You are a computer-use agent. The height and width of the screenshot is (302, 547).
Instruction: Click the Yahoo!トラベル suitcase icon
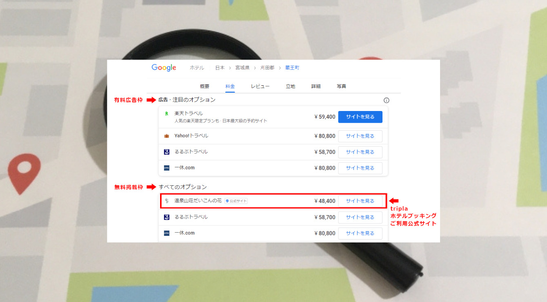167,136
